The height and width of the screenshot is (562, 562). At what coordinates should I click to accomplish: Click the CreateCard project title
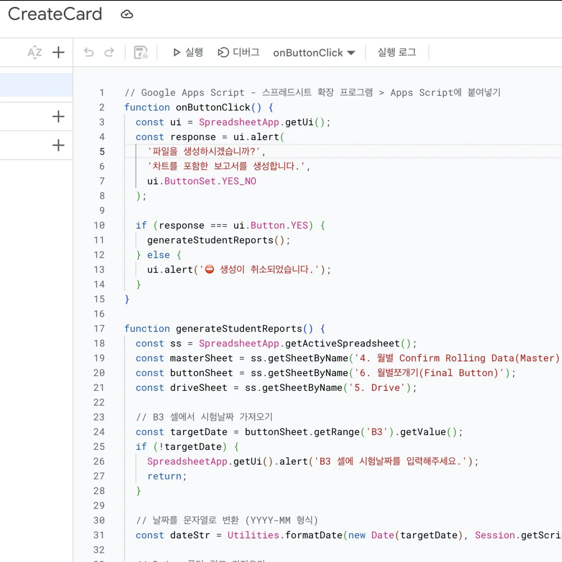pyautogui.click(x=55, y=14)
